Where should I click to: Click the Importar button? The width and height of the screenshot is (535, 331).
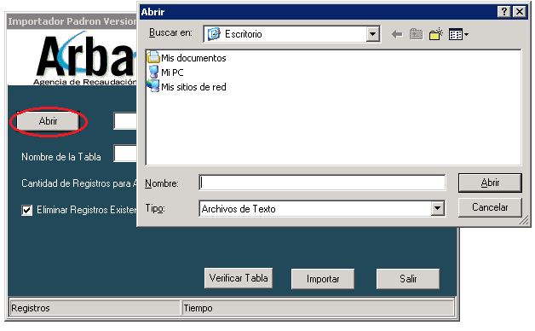coord(323,279)
